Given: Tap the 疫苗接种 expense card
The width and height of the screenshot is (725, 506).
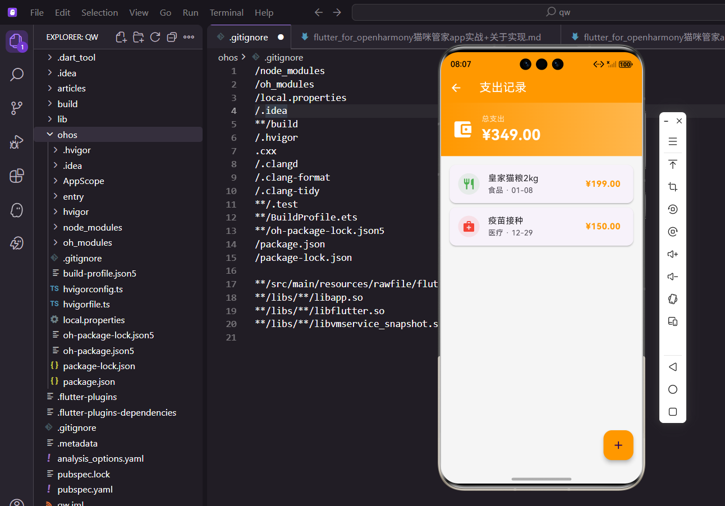Looking at the screenshot, I should coord(542,227).
